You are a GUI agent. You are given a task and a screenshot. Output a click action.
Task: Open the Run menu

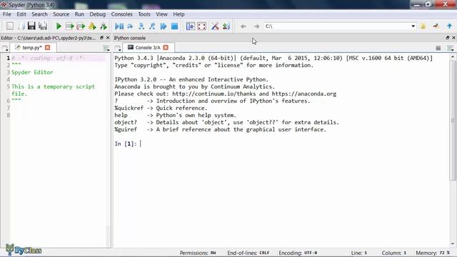[x=79, y=14]
